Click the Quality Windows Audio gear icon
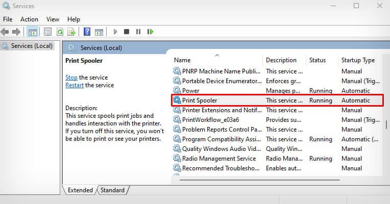This screenshot has height=204, width=390. click(177, 148)
